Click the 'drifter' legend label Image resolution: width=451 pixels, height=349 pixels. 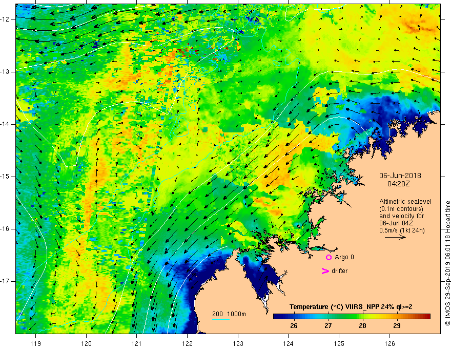(339, 271)
